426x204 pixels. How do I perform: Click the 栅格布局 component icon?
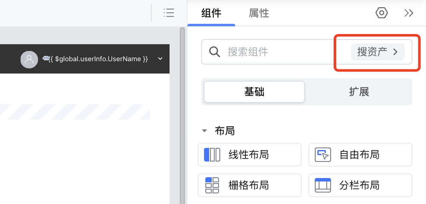[212, 185]
